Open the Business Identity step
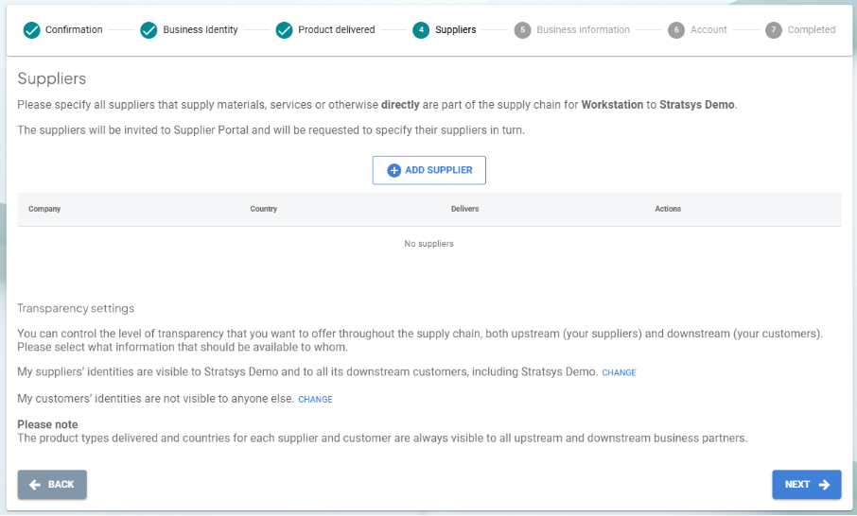857x516 pixels. 201,30
